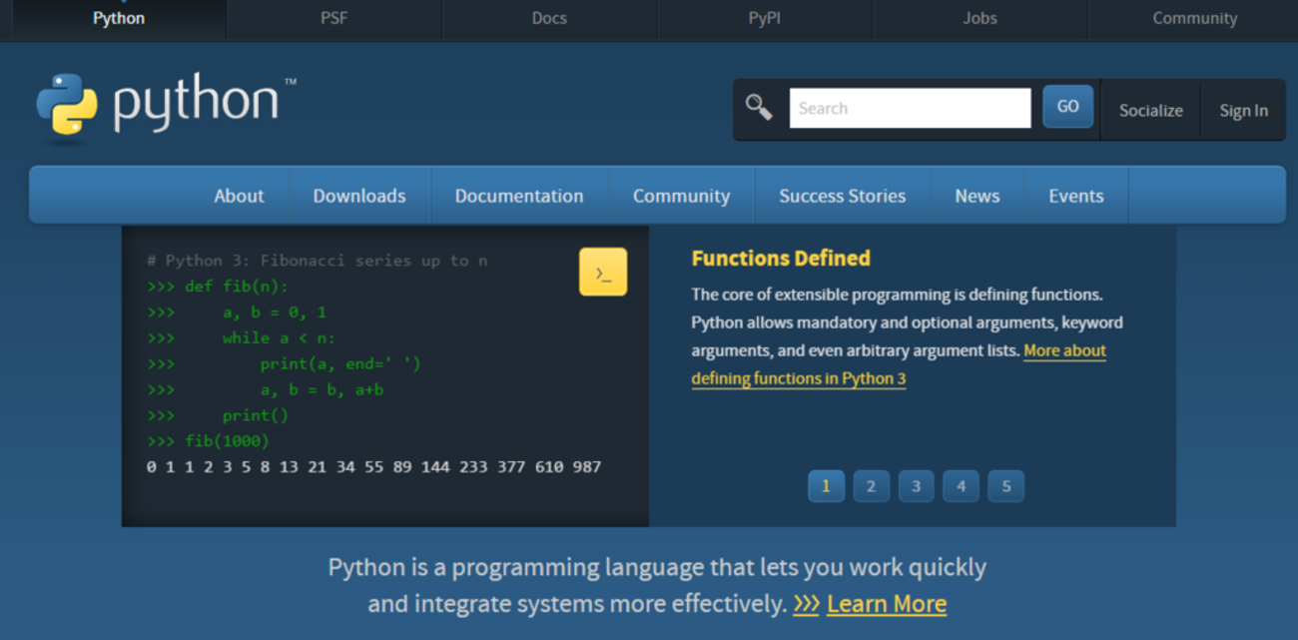Switch to slide 2 of carousel
1298x640 pixels.
click(x=871, y=486)
